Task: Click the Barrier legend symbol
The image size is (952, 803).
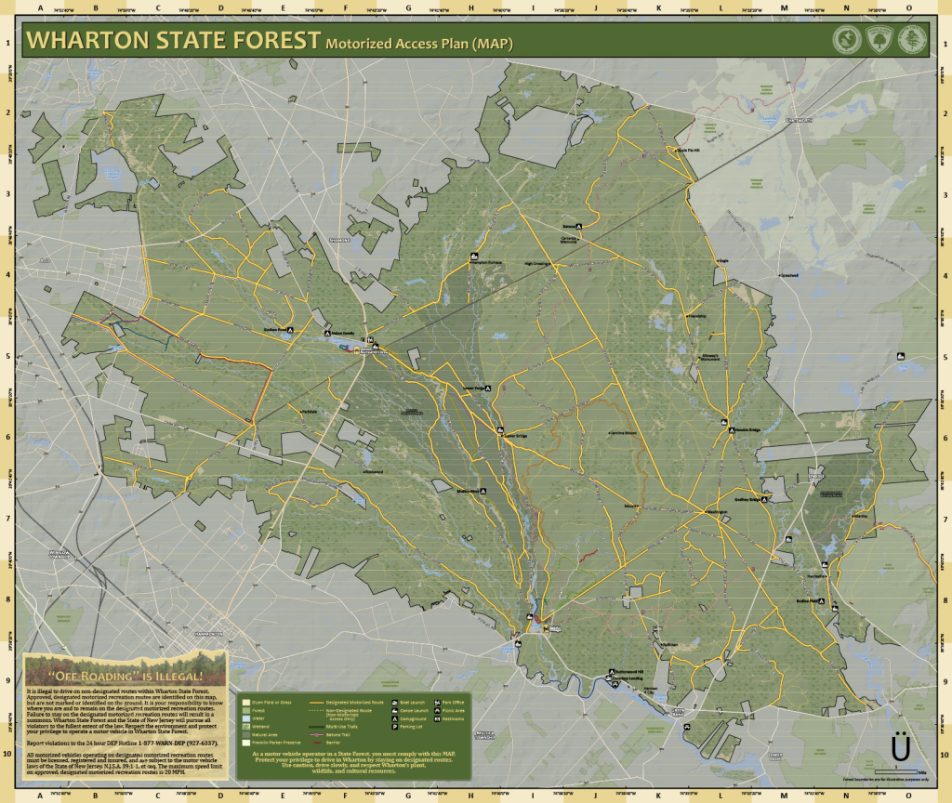Action: pyautogui.click(x=316, y=743)
